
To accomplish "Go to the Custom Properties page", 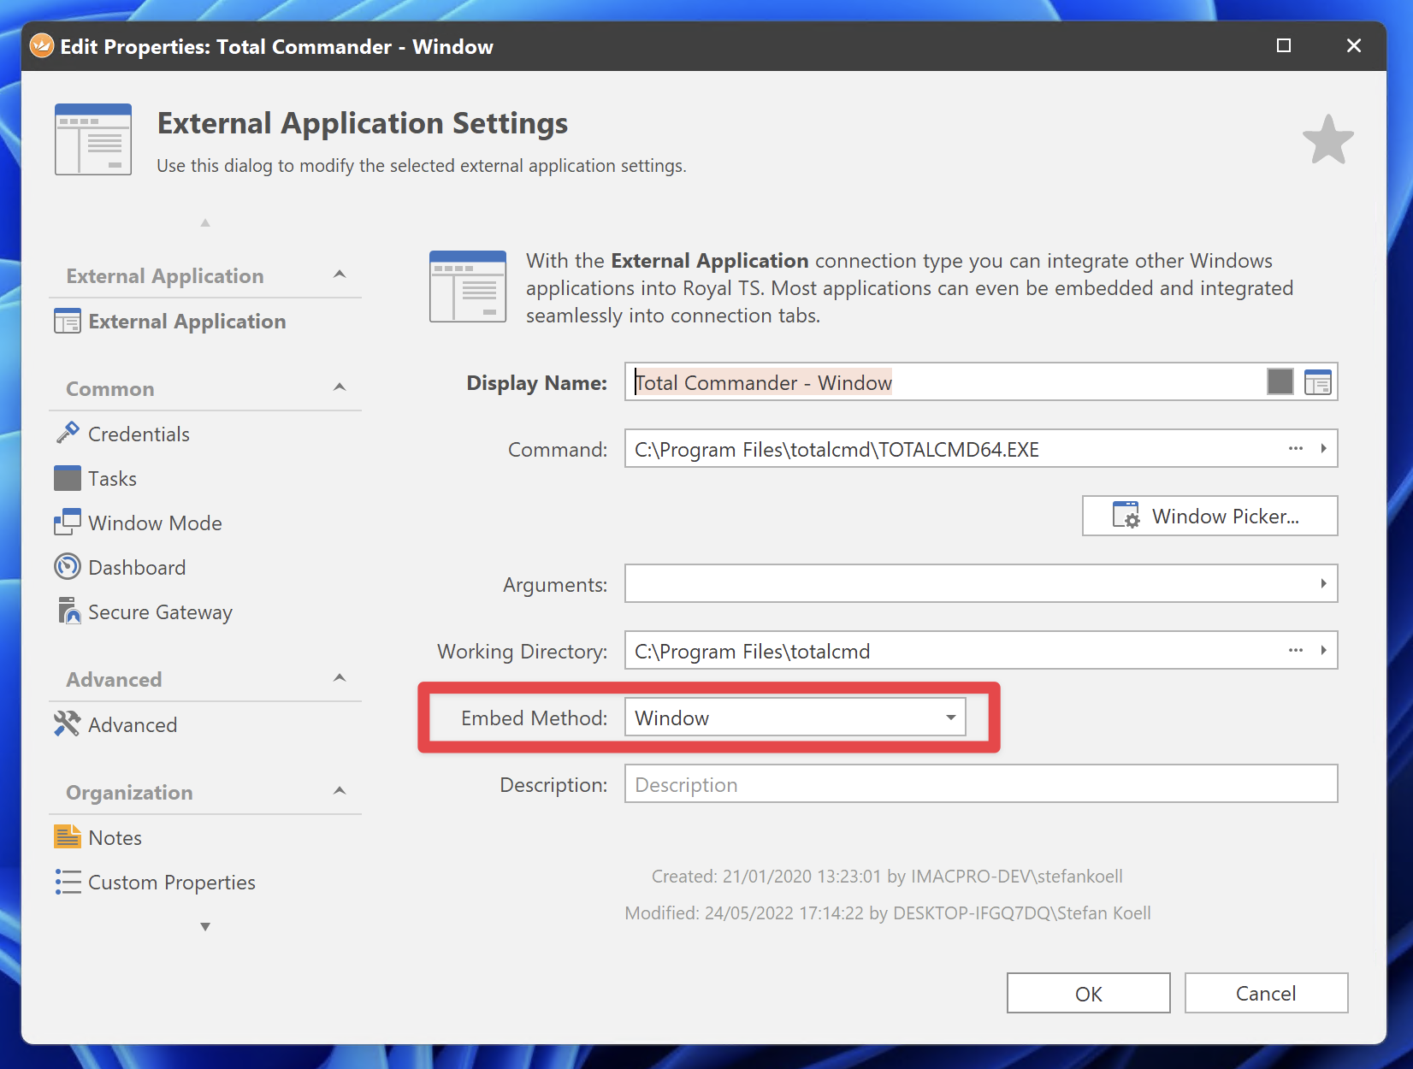I will point(171,883).
